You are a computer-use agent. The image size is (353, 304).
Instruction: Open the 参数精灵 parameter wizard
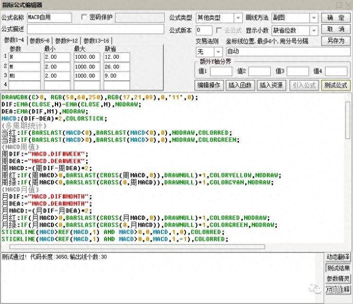tap(338, 279)
